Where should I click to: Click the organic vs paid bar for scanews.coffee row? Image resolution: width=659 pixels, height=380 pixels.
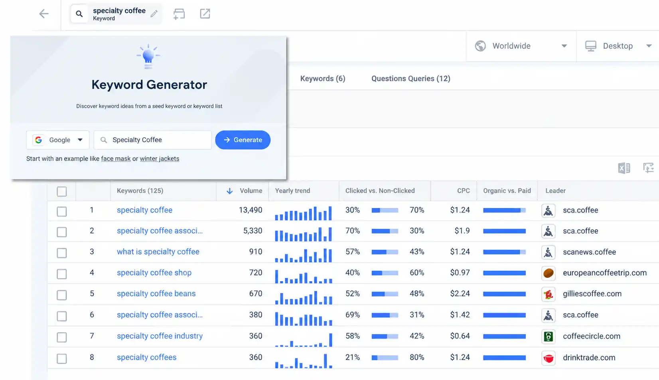pos(504,252)
